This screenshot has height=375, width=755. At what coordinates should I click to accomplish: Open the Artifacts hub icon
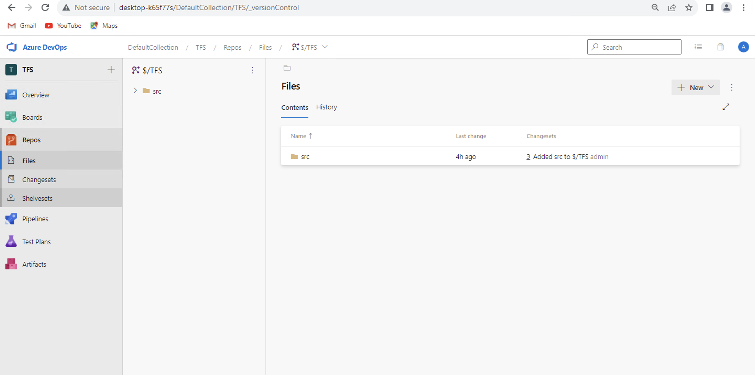(x=11, y=264)
